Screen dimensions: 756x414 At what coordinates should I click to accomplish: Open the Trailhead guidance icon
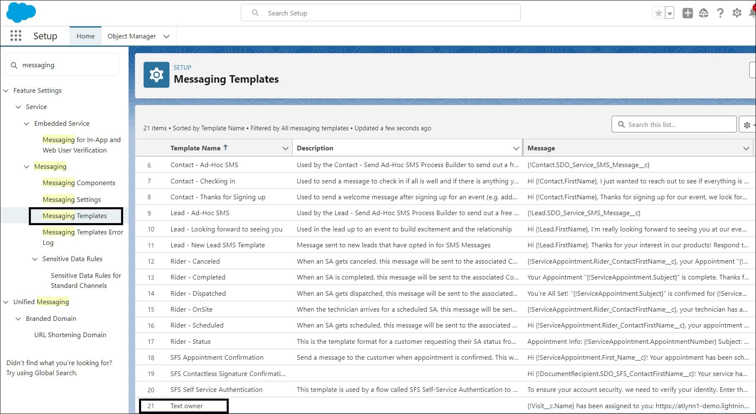[704, 13]
